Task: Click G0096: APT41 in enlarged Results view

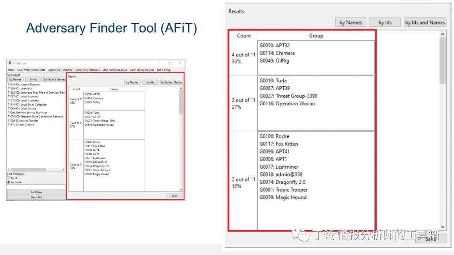Action: [x=275, y=151]
